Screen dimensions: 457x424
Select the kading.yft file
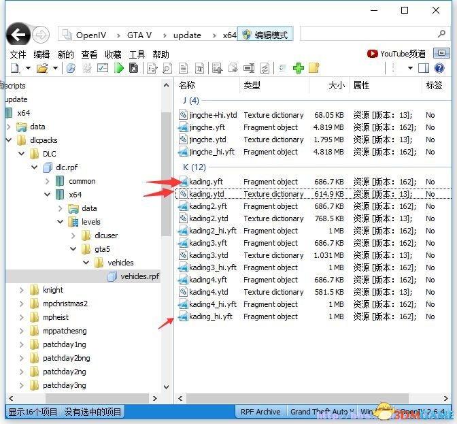click(x=206, y=182)
